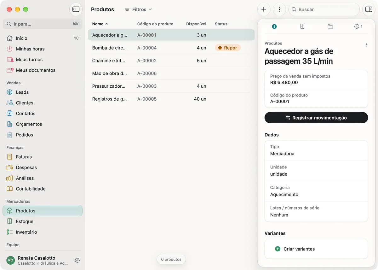Select the Registros de g... row
The height and width of the screenshot is (270, 378).
pos(171,99)
